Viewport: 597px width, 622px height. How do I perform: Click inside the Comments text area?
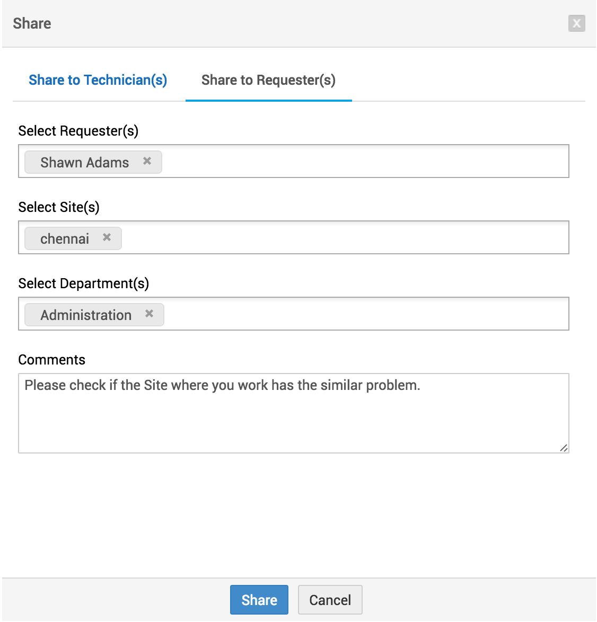(293, 419)
